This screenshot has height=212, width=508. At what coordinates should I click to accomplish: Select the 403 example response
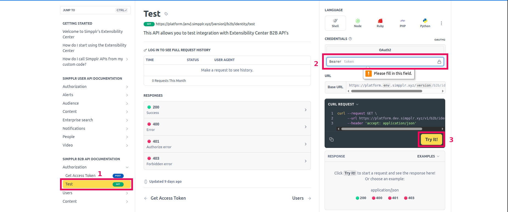click(409, 198)
